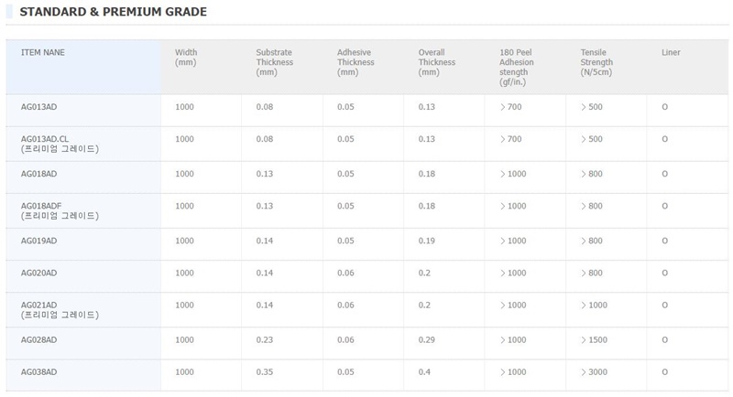Select the Overall Thickness column header
Image resolution: width=733 pixels, height=397 pixels.
436,62
